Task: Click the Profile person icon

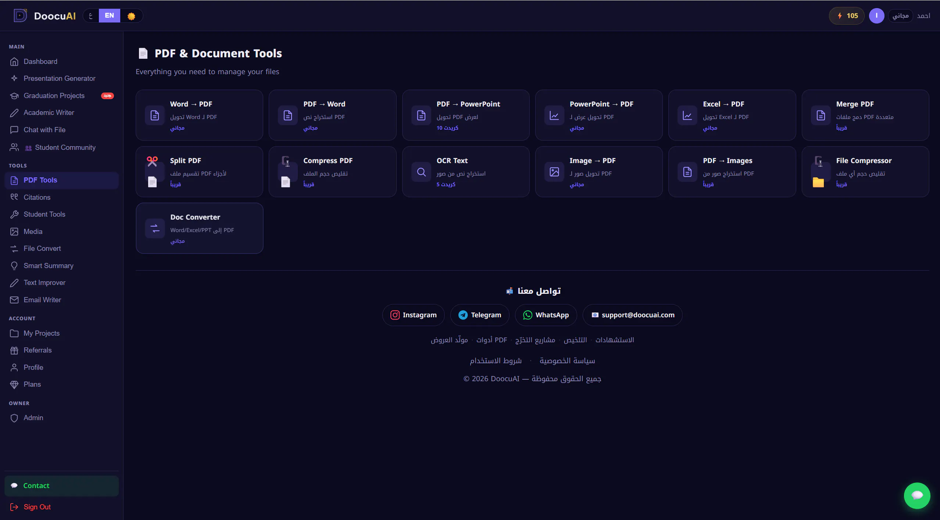Action: [x=14, y=367]
